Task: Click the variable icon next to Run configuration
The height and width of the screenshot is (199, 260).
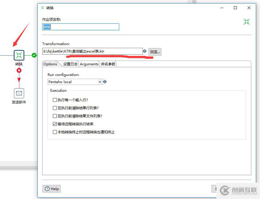Action: click(x=105, y=81)
